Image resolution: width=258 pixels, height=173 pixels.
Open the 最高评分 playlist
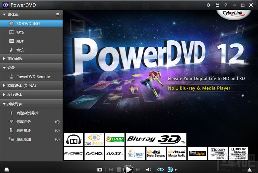point(31,122)
